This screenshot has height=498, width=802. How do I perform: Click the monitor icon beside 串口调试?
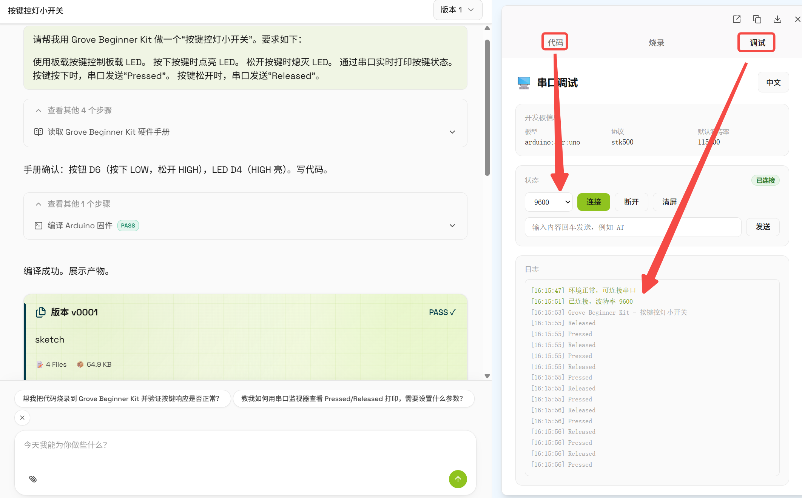point(524,83)
